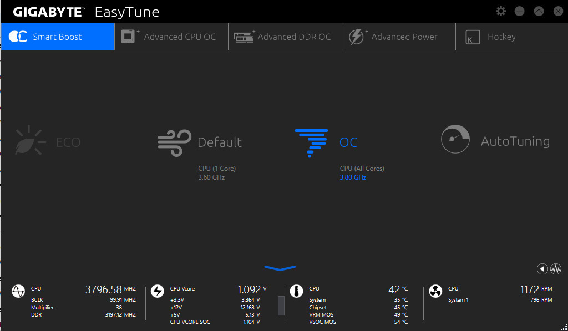
Task: Click the +5V 5.13 V value
Action: pyautogui.click(x=252, y=315)
